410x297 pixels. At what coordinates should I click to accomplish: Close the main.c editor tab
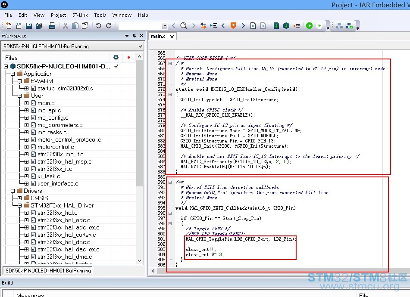172,37
